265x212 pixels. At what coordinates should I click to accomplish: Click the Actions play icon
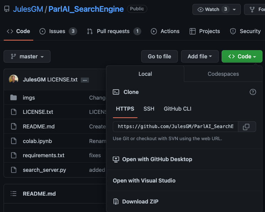[154, 31]
